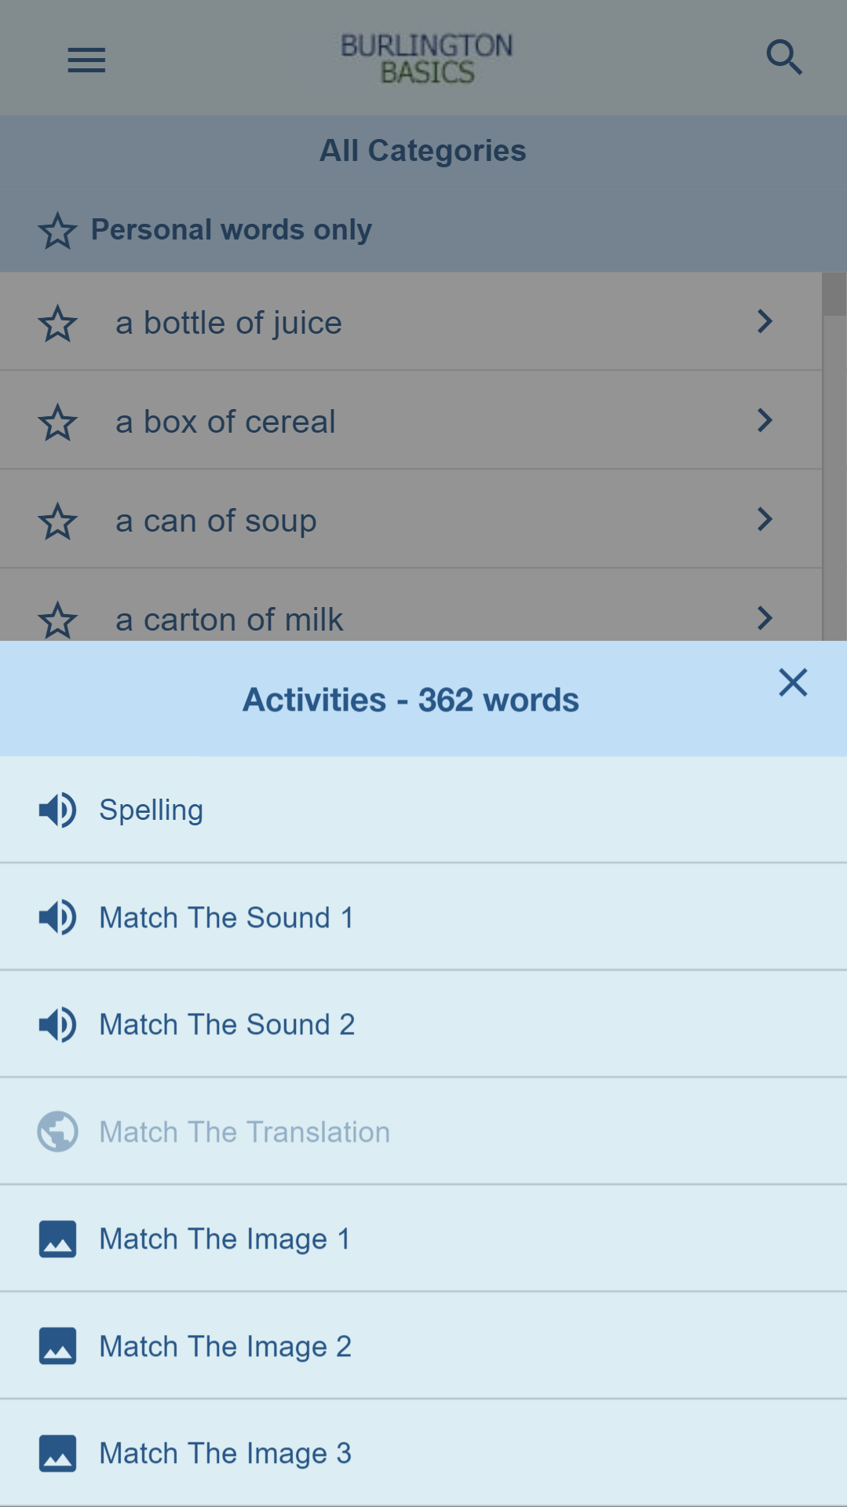847x1507 pixels.
Task: Star 'a can of soup' entry
Action: [57, 521]
